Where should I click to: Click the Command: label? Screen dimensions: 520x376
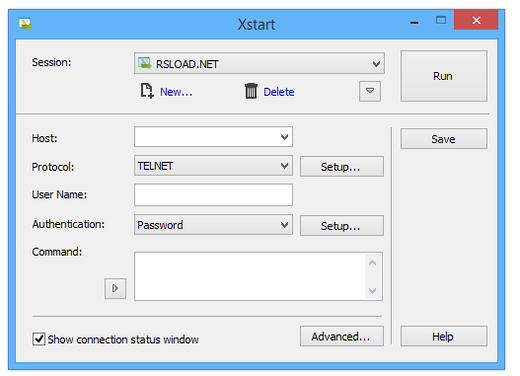57,252
